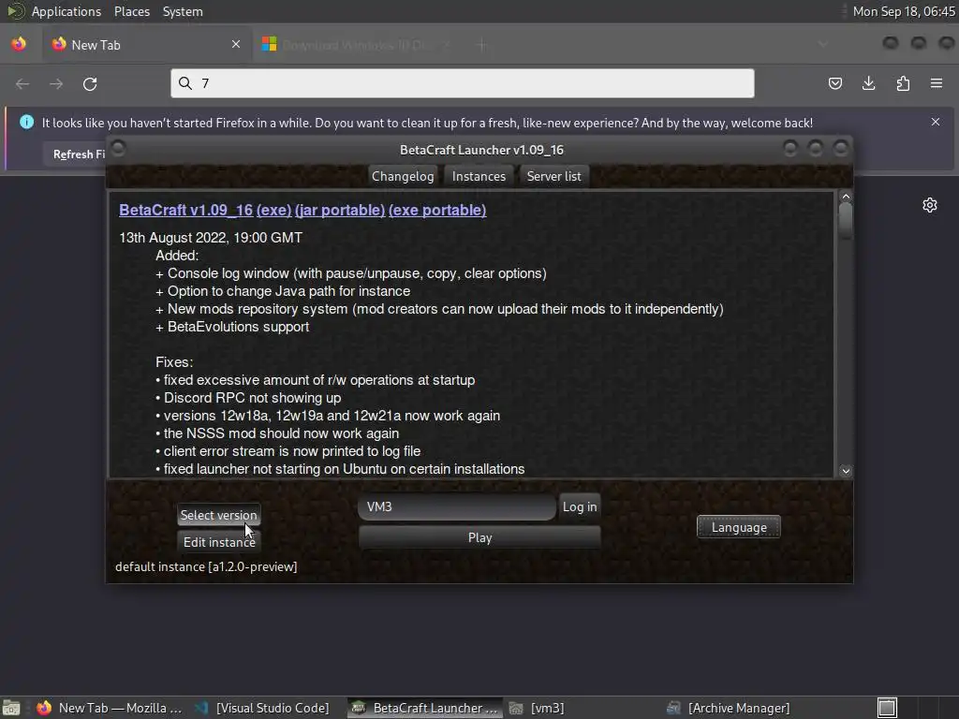Focus the username field containing VM3
The image size is (959, 719).
pyautogui.click(x=457, y=506)
